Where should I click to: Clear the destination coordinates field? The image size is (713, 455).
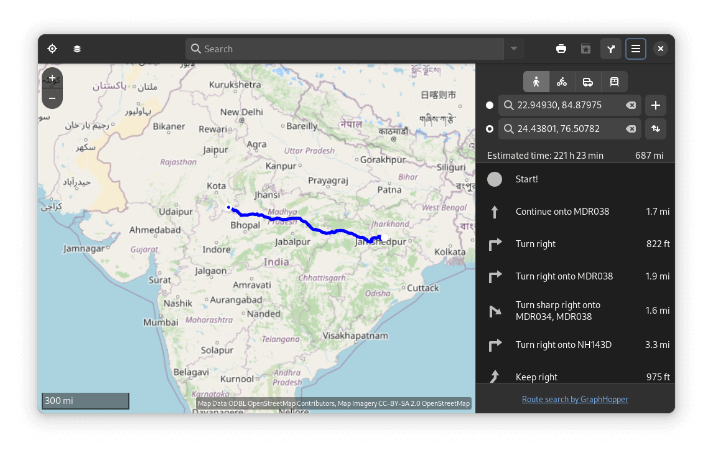click(x=631, y=129)
